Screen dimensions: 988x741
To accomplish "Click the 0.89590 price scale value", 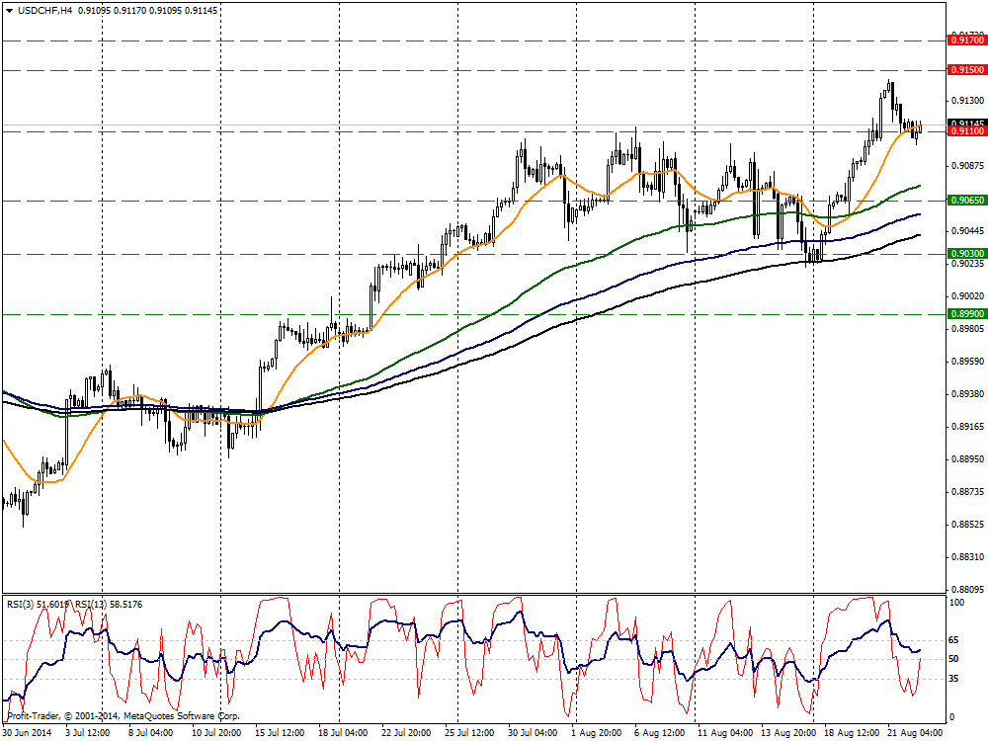I will click(967, 362).
